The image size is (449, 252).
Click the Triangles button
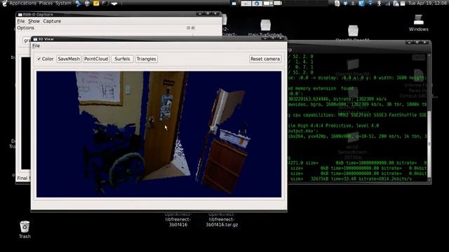click(x=146, y=59)
